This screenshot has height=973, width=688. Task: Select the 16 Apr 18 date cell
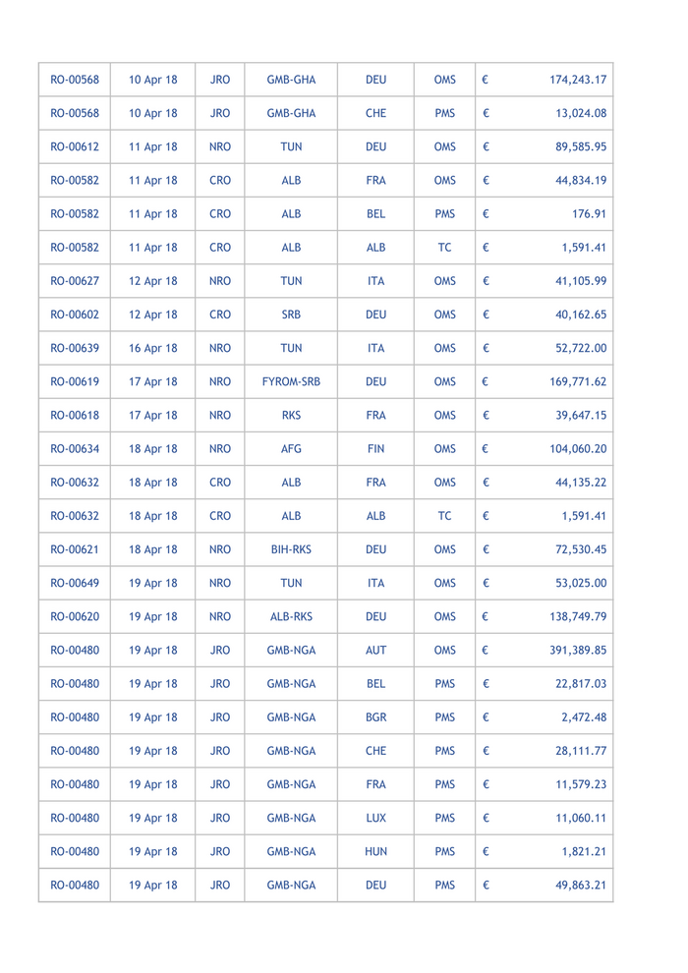[152, 349]
